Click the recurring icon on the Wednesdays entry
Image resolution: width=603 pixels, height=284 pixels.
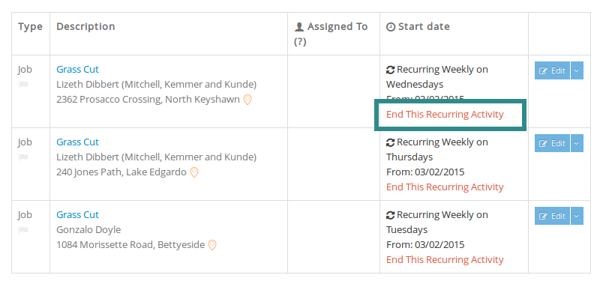point(390,70)
